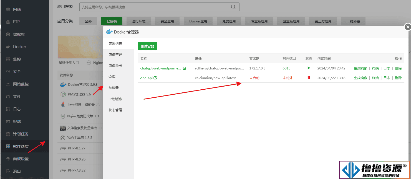Screen dimensions: 411x179
Task: Click the PHP-8.1.27 php icon
Action: pos(63,148)
